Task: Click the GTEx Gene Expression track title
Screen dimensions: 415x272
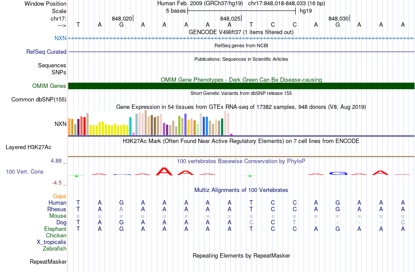Action: (x=241, y=107)
